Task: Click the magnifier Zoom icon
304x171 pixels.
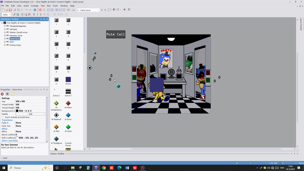Action: coord(66,15)
